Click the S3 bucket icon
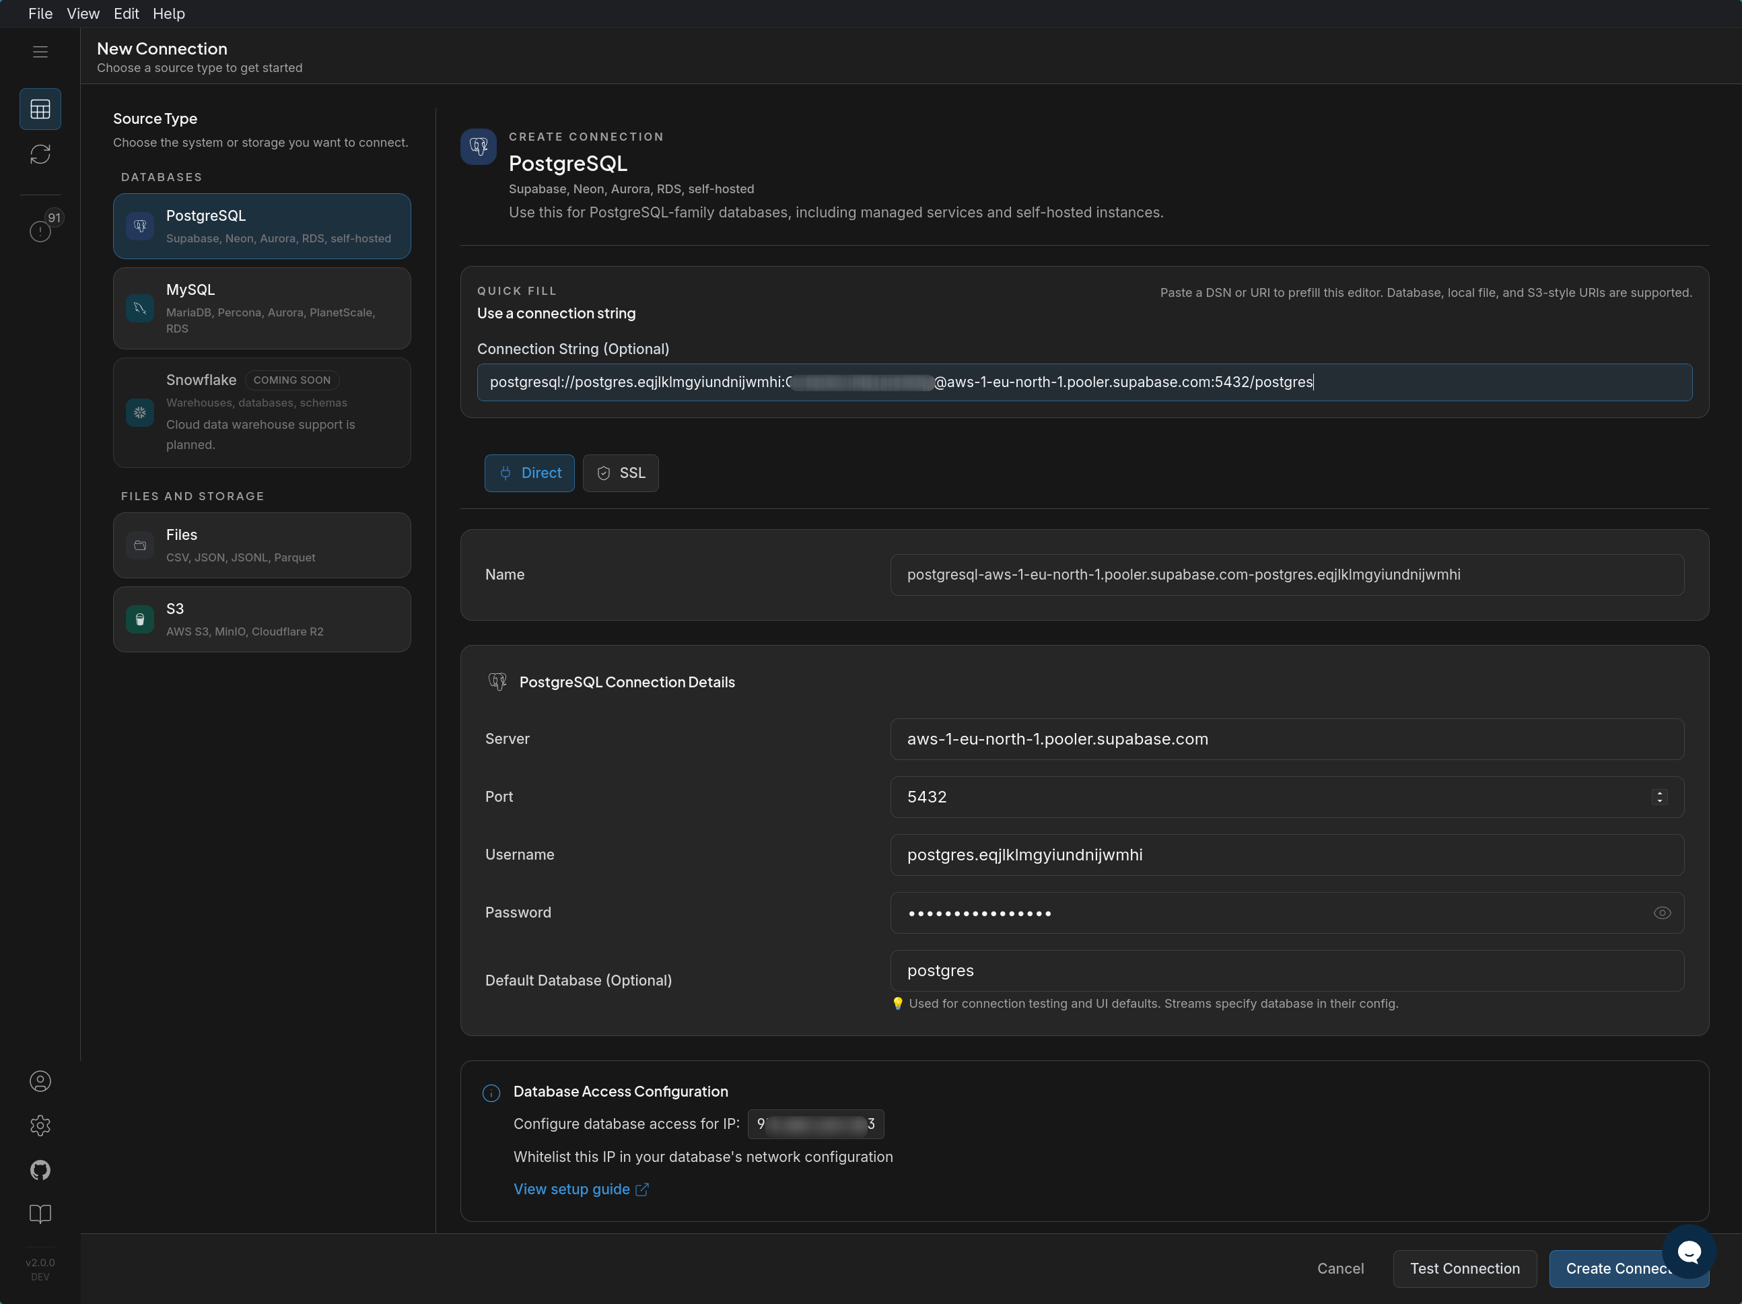Screen dimensions: 1742x1304 (x=140, y=619)
